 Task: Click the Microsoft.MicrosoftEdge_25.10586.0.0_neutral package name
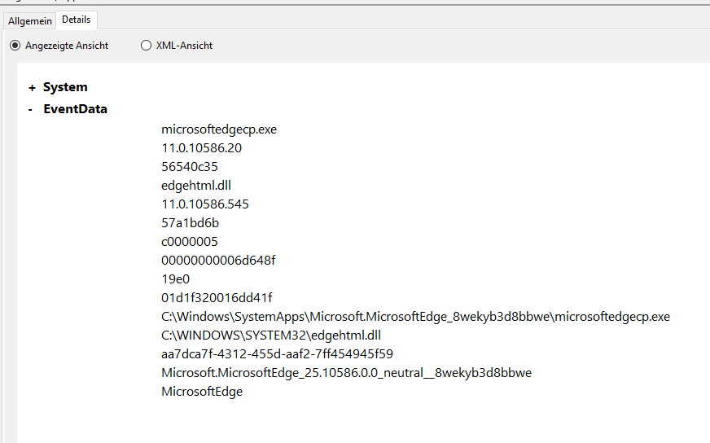coord(346,373)
